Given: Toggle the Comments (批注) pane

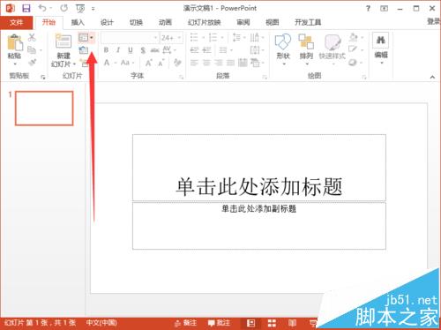Looking at the screenshot, I should 219,323.
